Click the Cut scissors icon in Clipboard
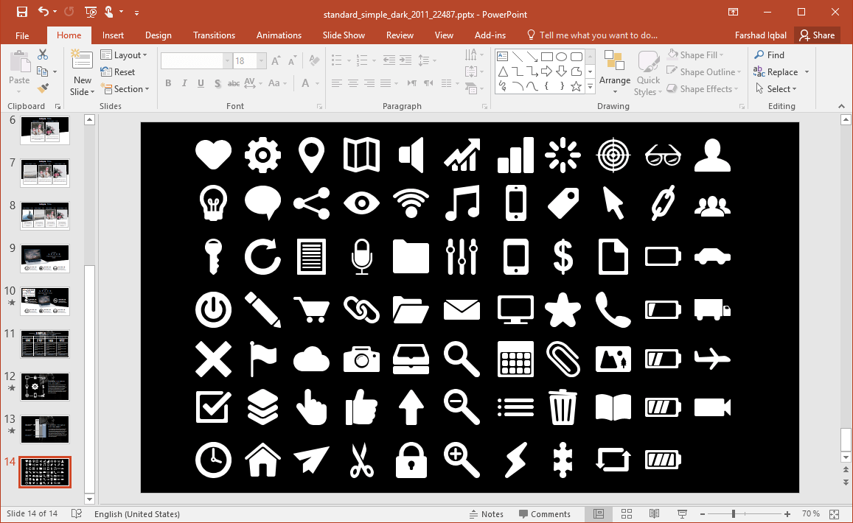Image resolution: width=853 pixels, height=523 pixels. click(x=43, y=55)
